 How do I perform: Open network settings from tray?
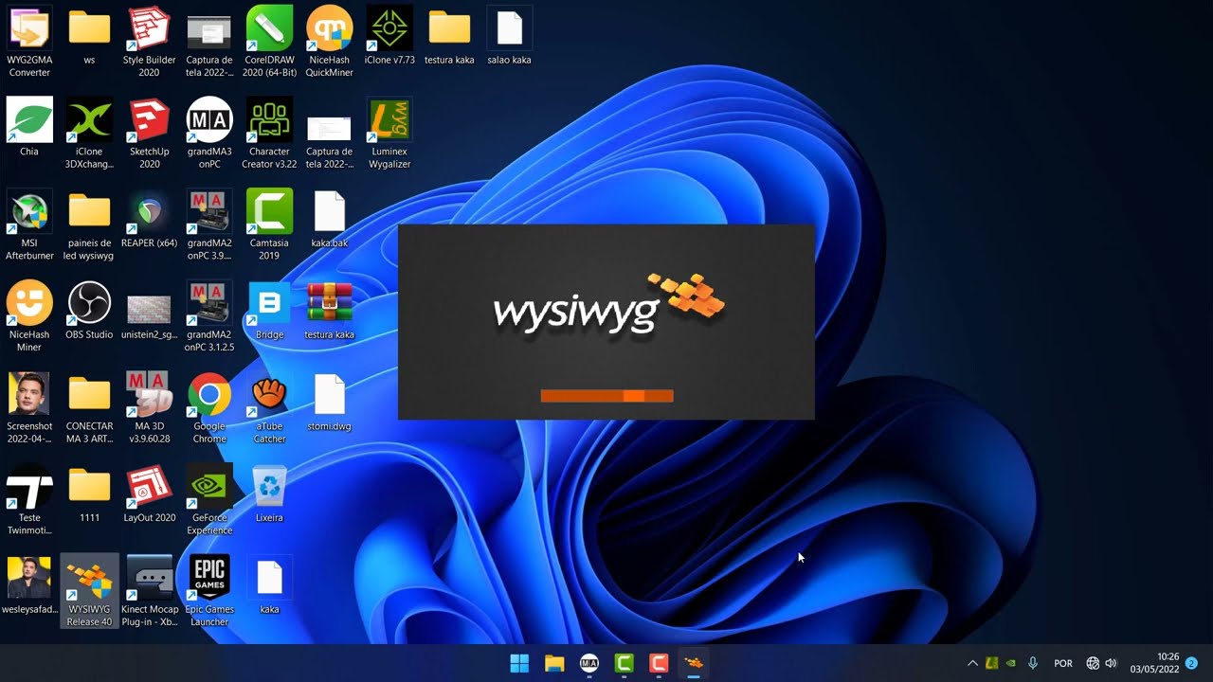pos(1093,663)
